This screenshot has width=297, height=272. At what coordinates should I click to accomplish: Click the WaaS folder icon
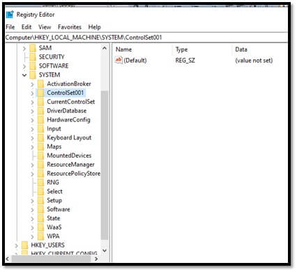pyautogui.click(x=41, y=227)
